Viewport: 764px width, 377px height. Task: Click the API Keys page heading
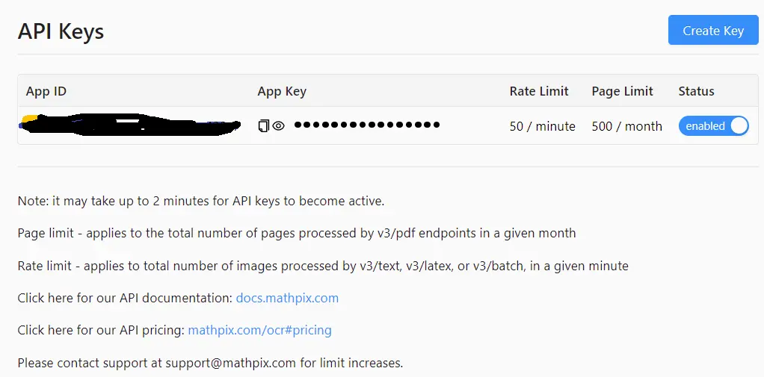[61, 31]
